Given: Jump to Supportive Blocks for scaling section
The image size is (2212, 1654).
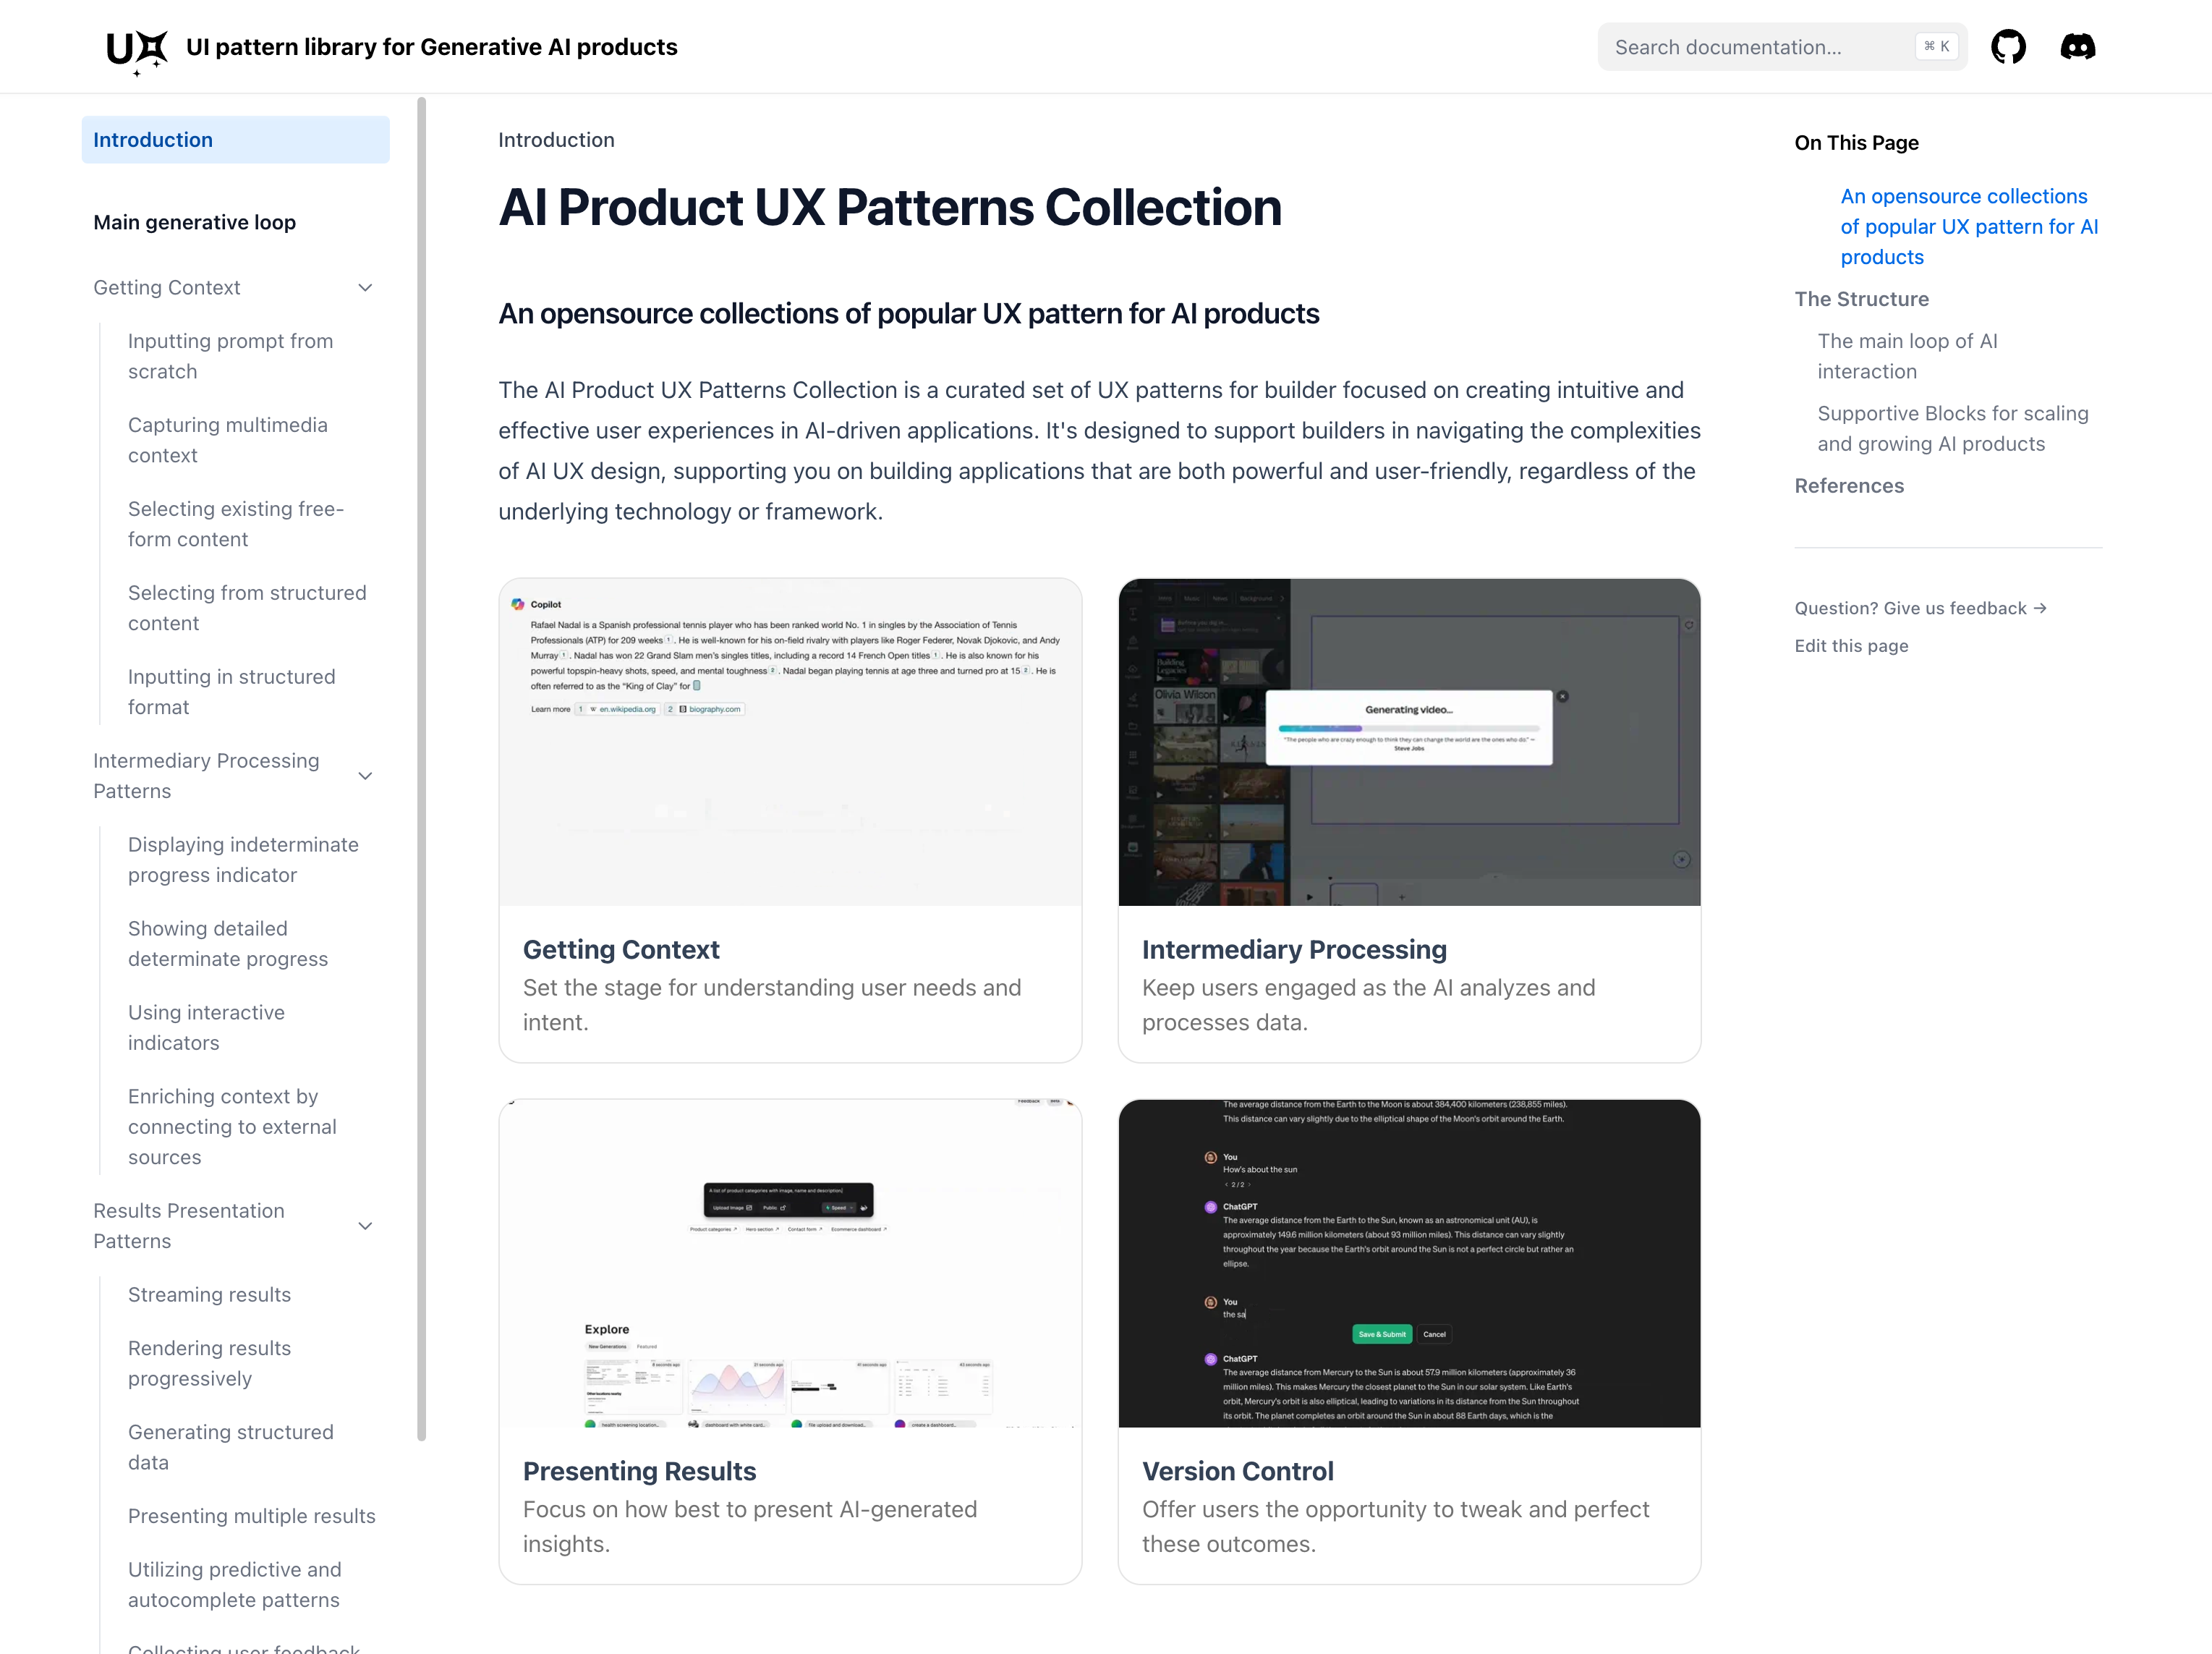Looking at the screenshot, I should pyautogui.click(x=1951, y=428).
